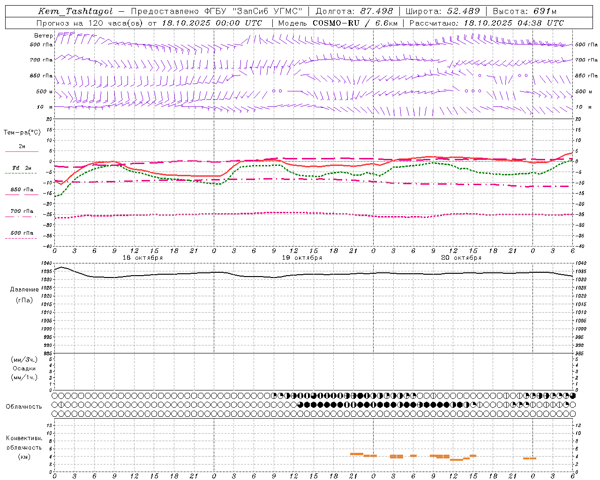600x480 pixels.
Task: Click the Td 2м legend entry
Action: coord(22,168)
